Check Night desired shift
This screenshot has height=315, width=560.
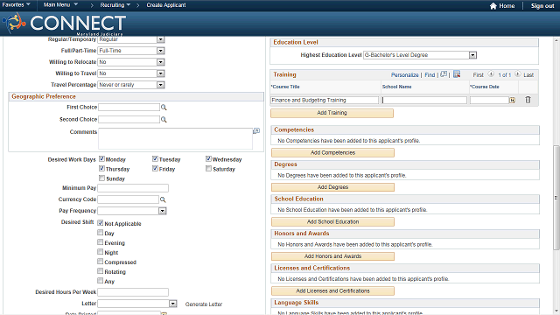coord(101,252)
